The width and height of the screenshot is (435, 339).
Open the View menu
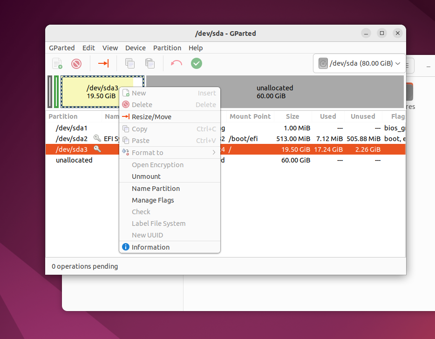(x=110, y=48)
